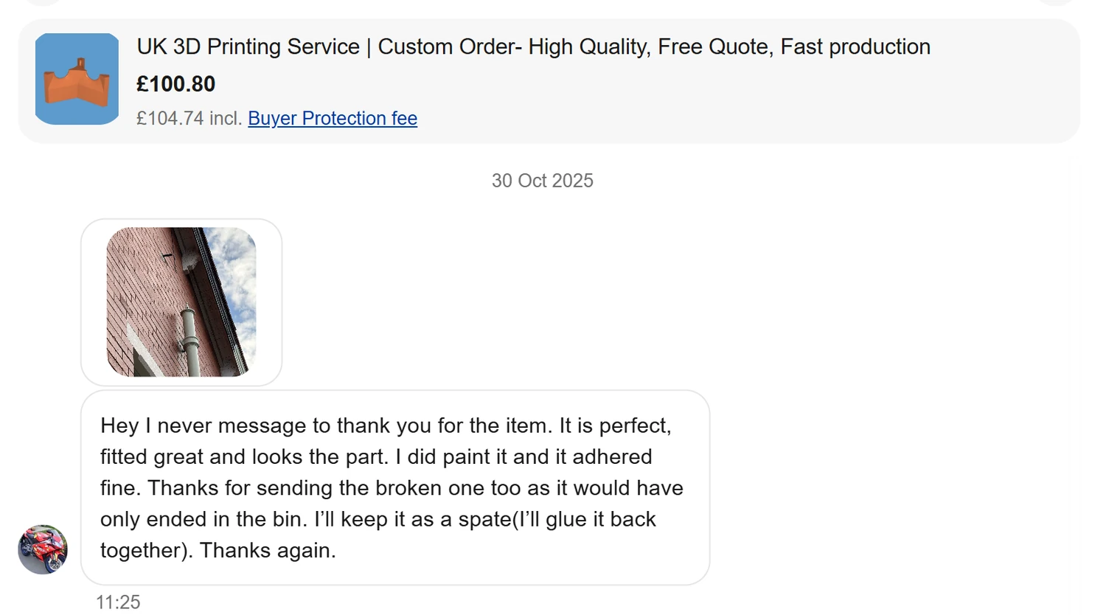Image resolution: width=1106 pixels, height=615 pixels.
Task: Select the UK 3D Printing Service listing title
Action: click(x=532, y=46)
